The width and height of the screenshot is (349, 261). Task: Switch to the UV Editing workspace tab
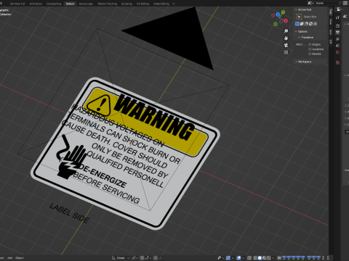point(143,4)
